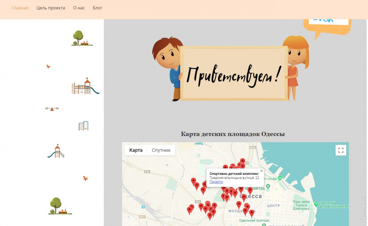
Task: Enter fullscreen map view
Action: [341, 150]
